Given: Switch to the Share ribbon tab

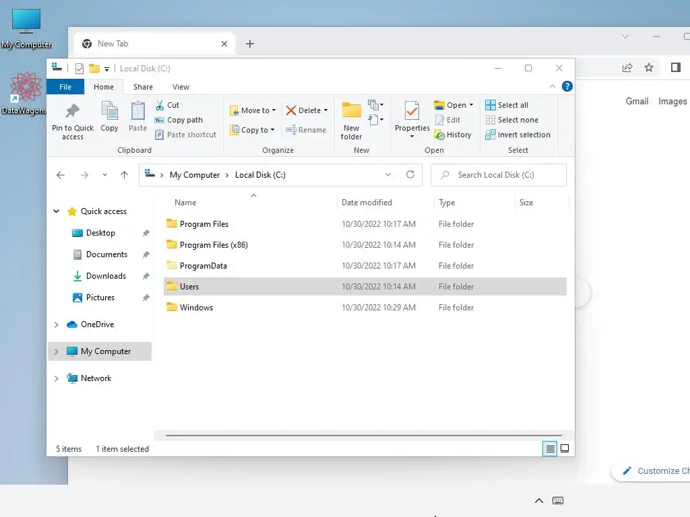Looking at the screenshot, I should tap(143, 87).
